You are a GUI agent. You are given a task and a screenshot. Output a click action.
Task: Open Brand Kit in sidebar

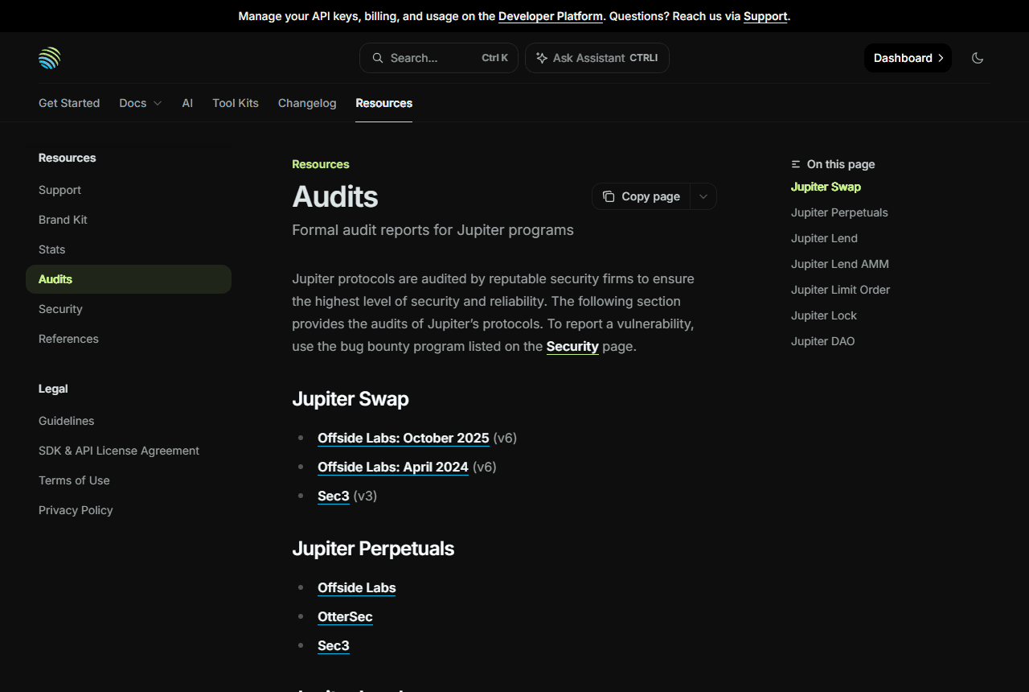[129, 220]
